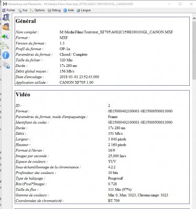Close the MediaInfo window

tap(191, 4)
